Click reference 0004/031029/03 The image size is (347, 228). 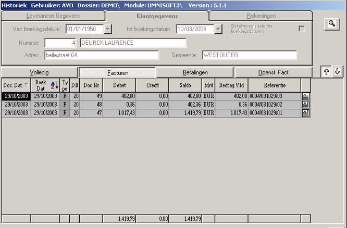point(275,96)
